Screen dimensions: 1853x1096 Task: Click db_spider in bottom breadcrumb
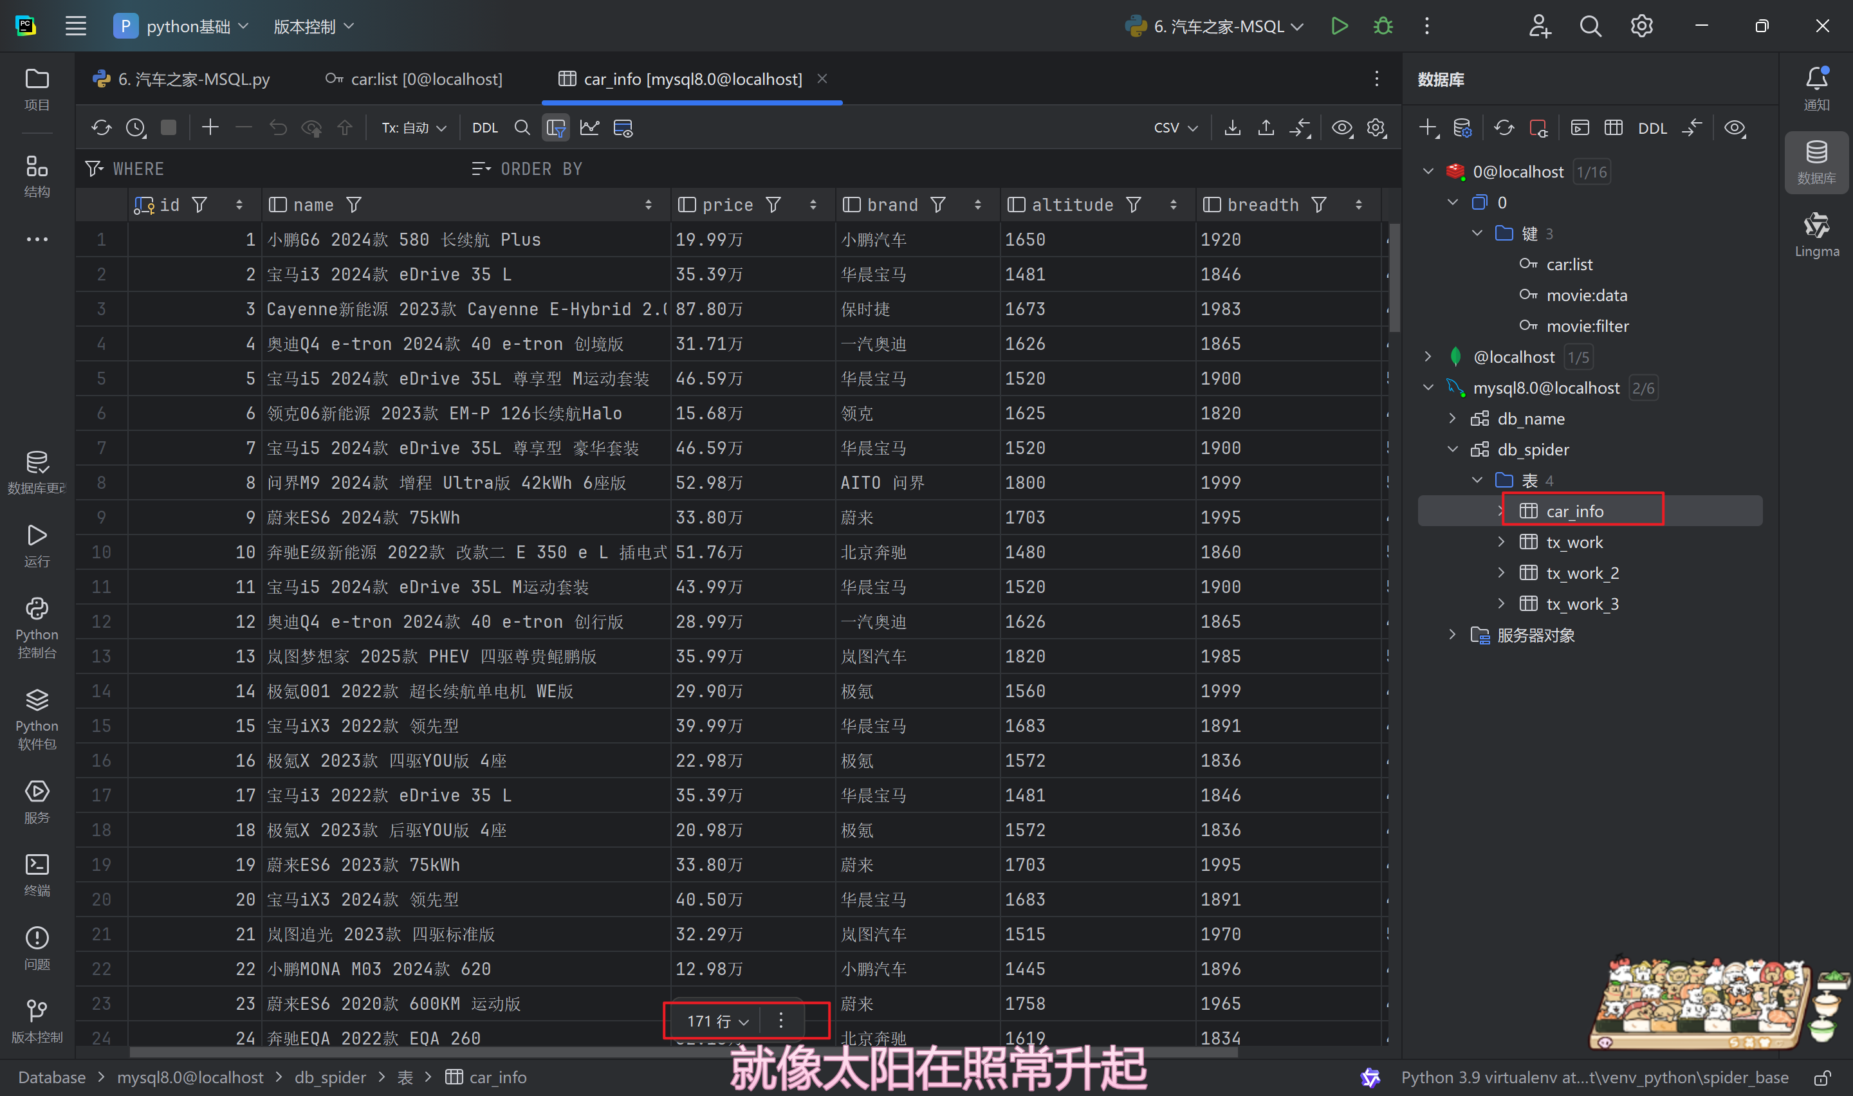pos(330,1077)
